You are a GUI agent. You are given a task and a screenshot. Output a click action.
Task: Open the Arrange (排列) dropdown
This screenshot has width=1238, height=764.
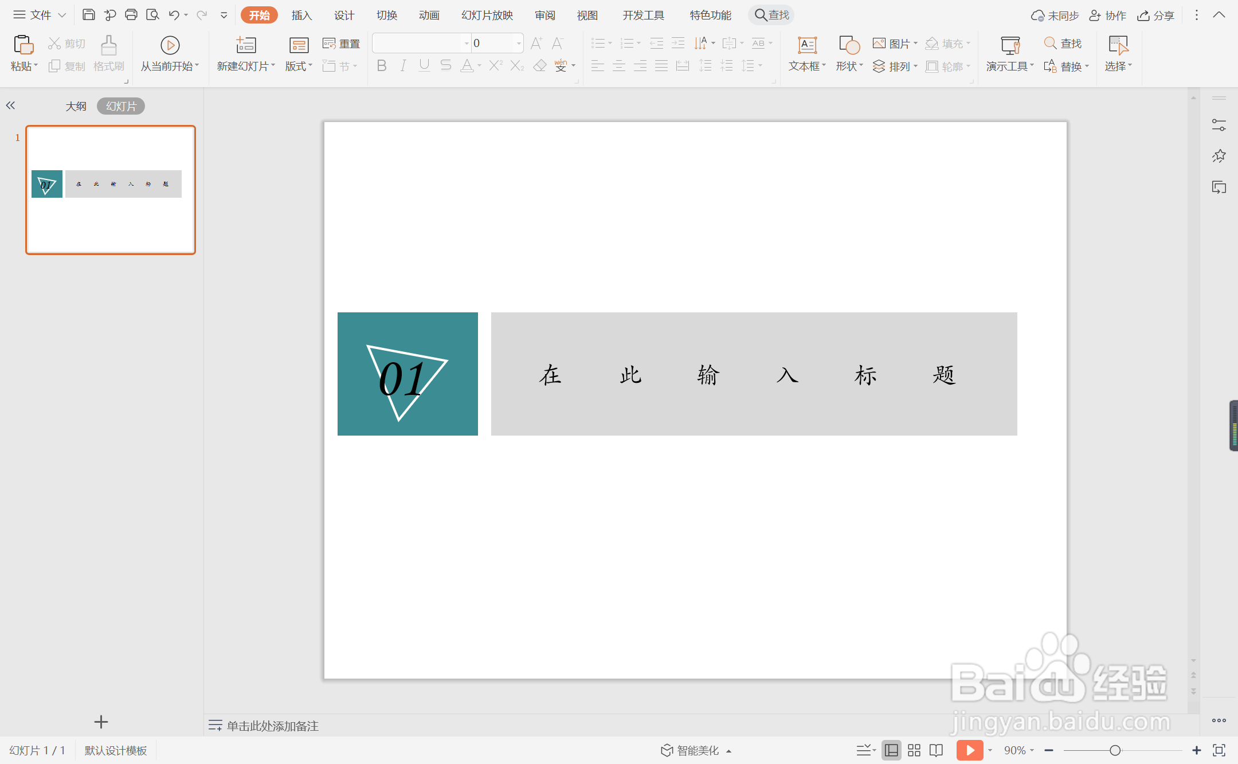coord(895,66)
